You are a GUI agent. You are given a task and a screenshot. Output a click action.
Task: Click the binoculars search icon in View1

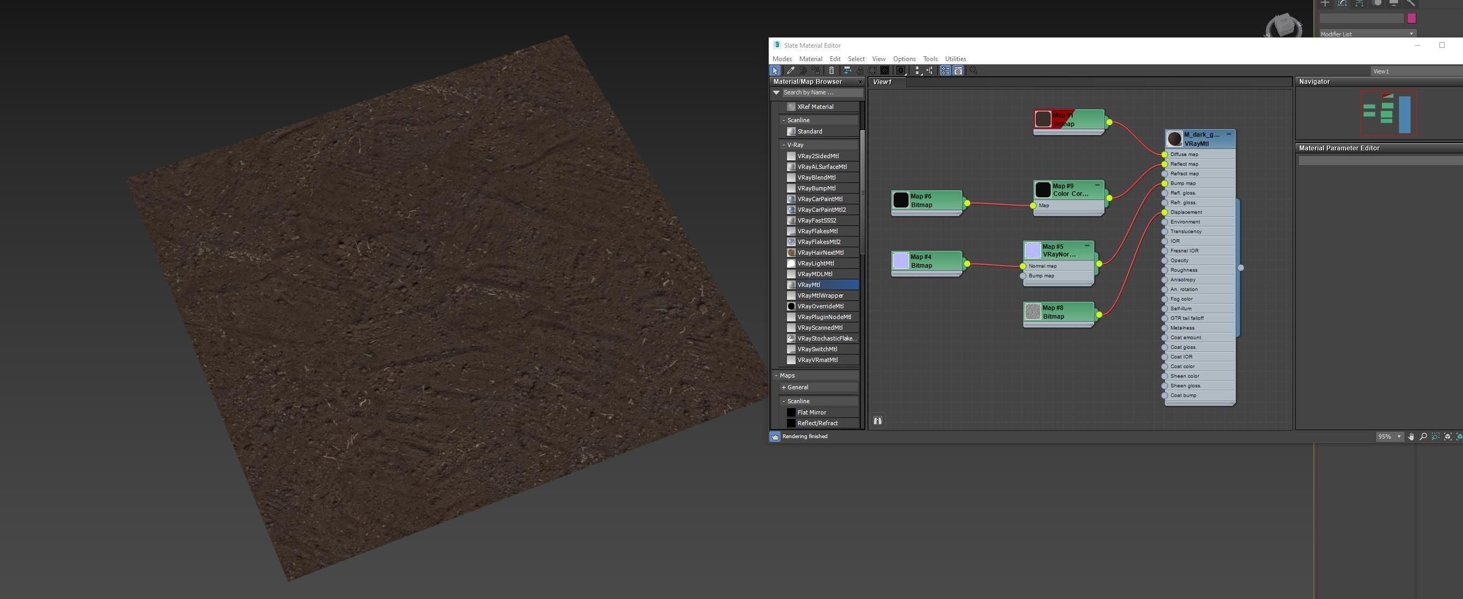[x=878, y=421]
